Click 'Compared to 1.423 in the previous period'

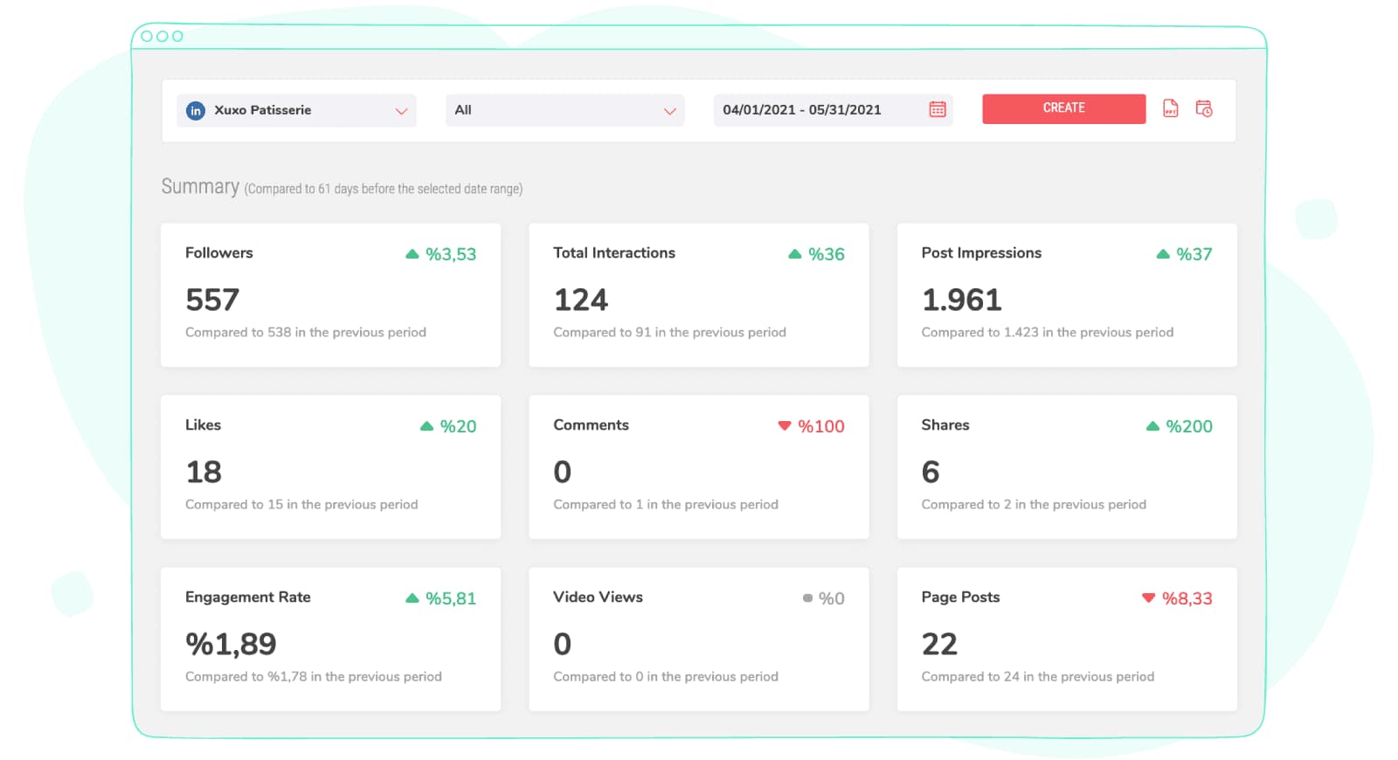(x=1048, y=332)
